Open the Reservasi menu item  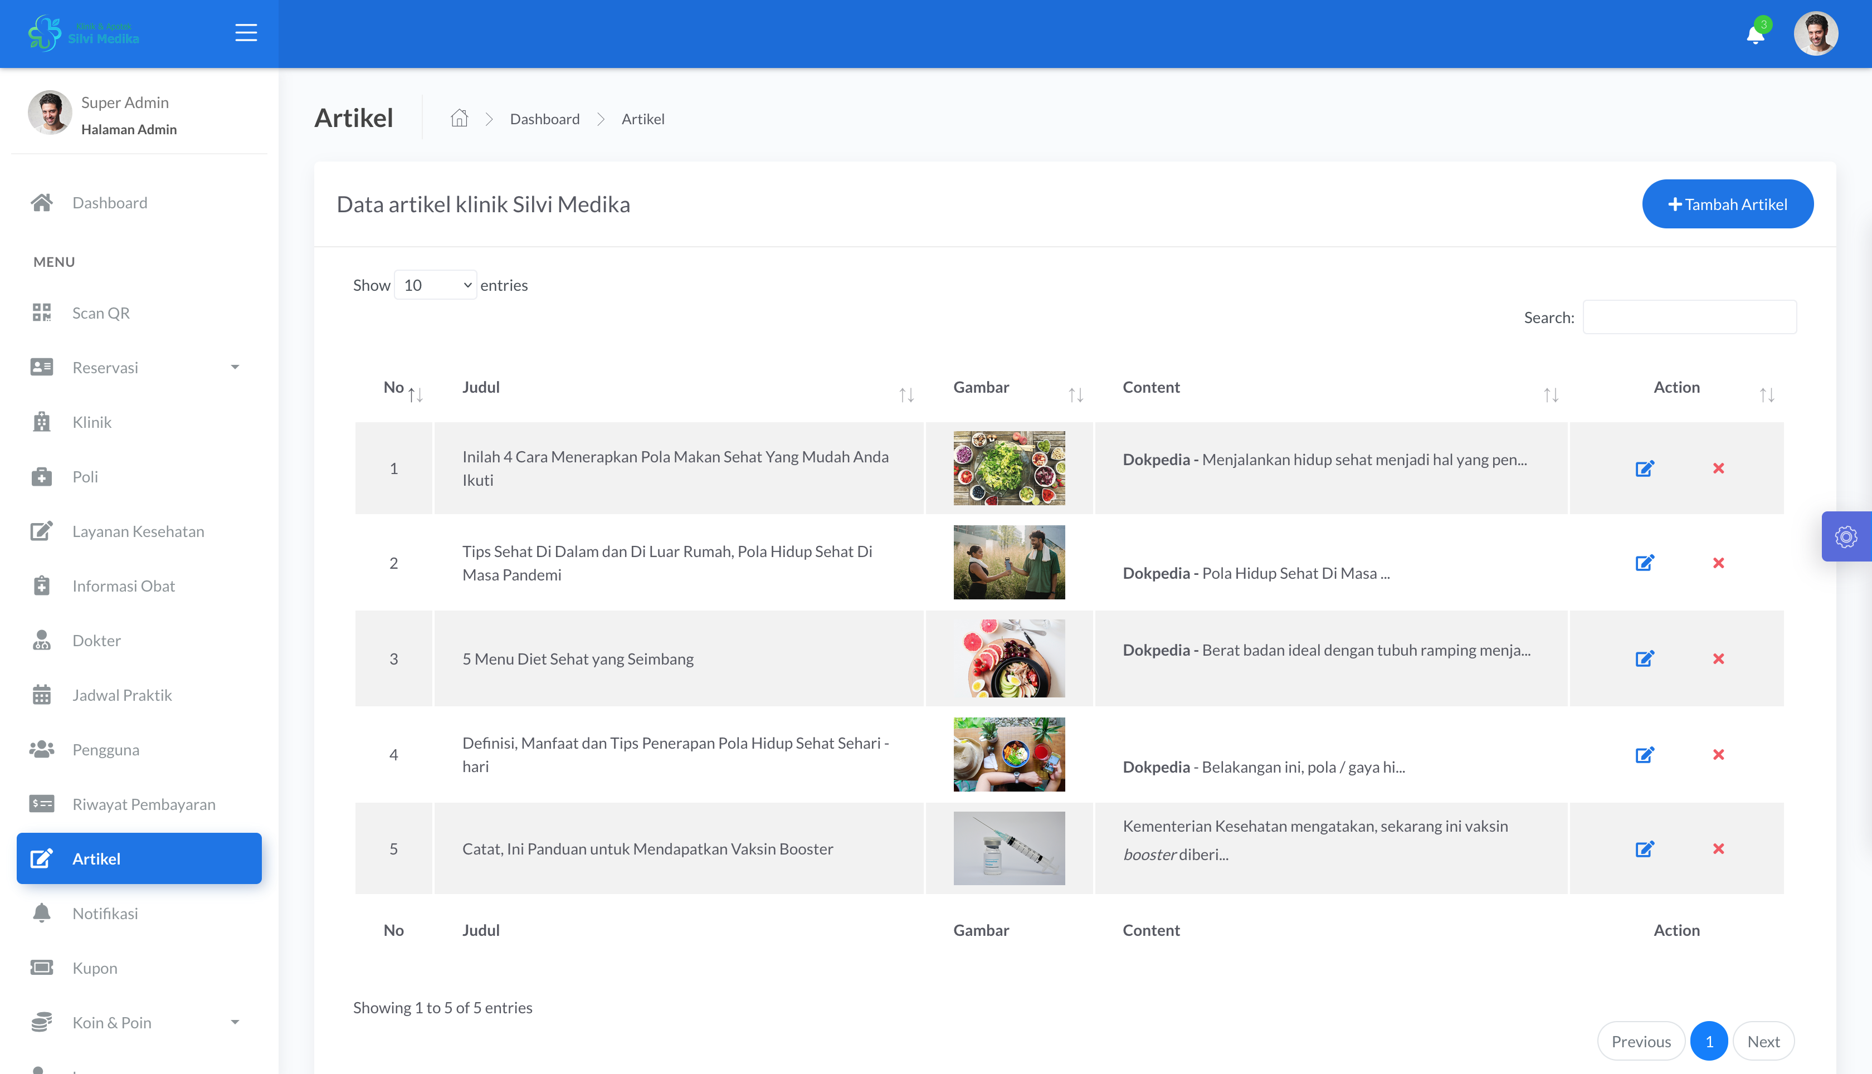click(139, 367)
